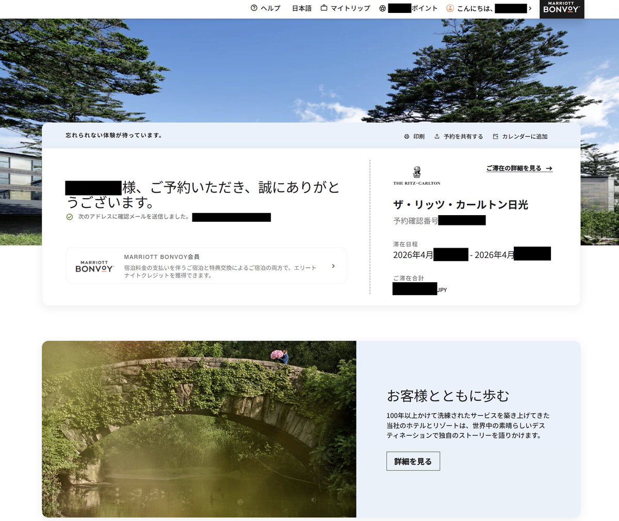
Task: Expand Bonvoy member card chevron
Action: point(333,266)
